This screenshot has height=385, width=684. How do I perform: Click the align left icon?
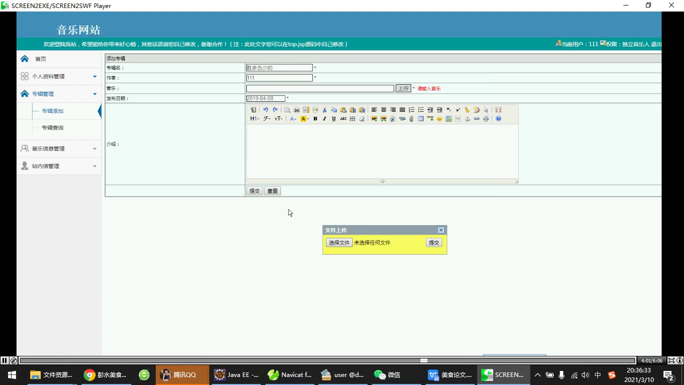click(374, 110)
